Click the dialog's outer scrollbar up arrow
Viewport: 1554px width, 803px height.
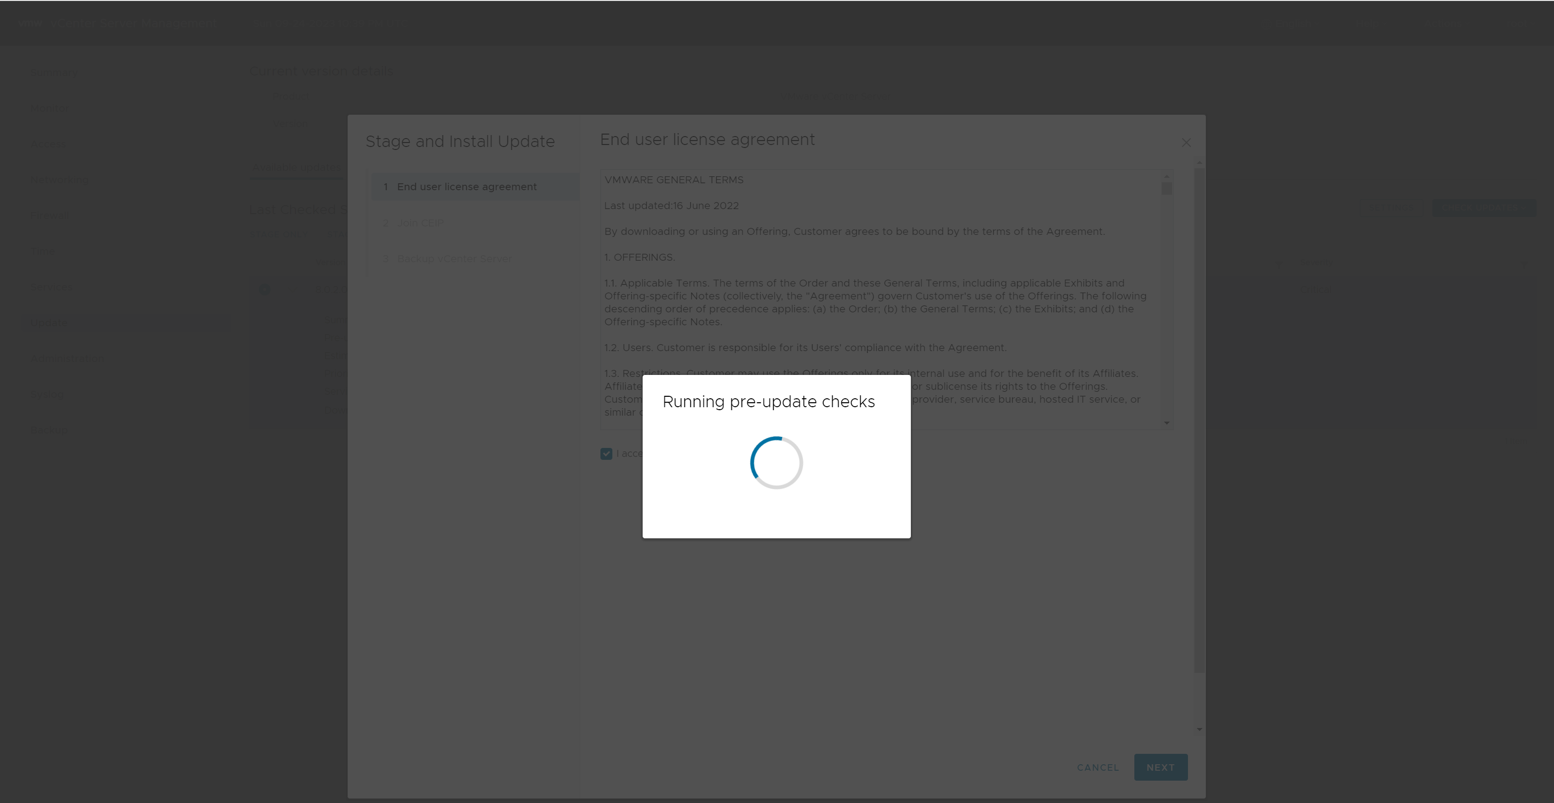1199,163
